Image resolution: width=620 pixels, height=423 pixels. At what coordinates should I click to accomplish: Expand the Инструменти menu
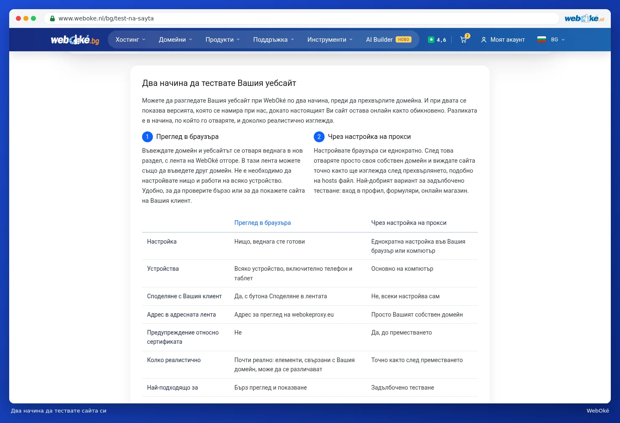[x=330, y=40]
